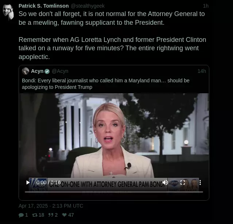This screenshot has width=233, height=224.
Task: Open the Patrick S. Tomlinson name link
Action: pos(44,6)
